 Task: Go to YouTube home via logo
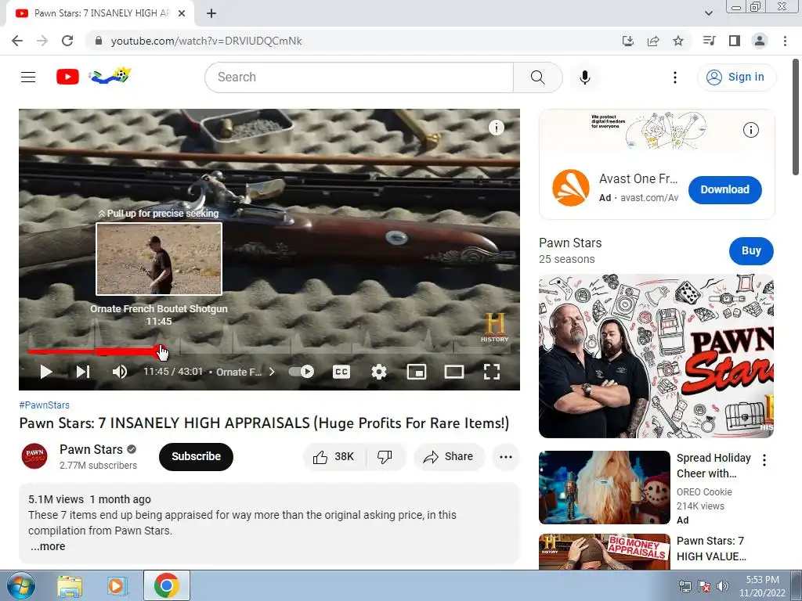(x=67, y=77)
